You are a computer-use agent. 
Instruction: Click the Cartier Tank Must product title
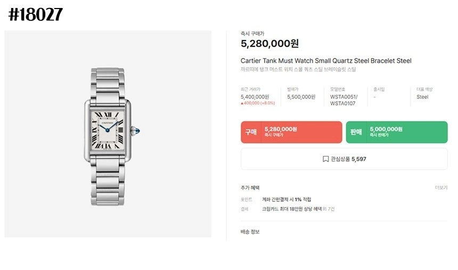(326, 61)
